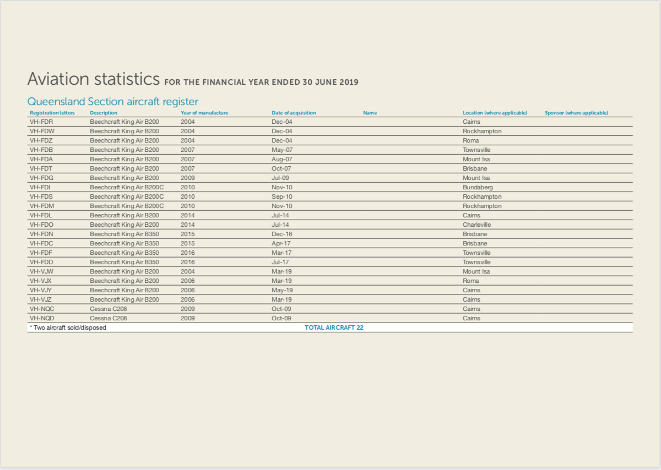Image resolution: width=661 pixels, height=470 pixels.
Task: Click the Registration letters column header
Action: [x=52, y=112]
